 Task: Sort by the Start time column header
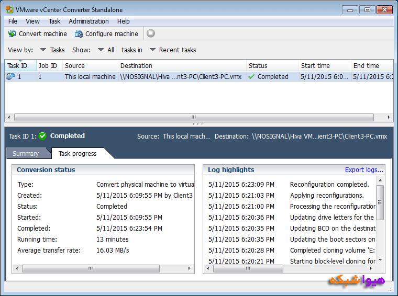click(325, 66)
